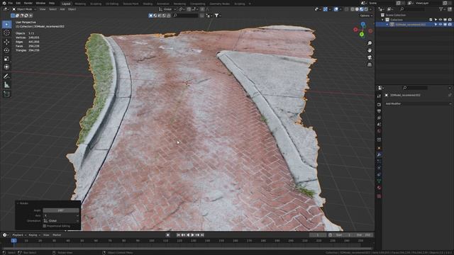
Task: Select the Measure tool
Action: [6, 85]
